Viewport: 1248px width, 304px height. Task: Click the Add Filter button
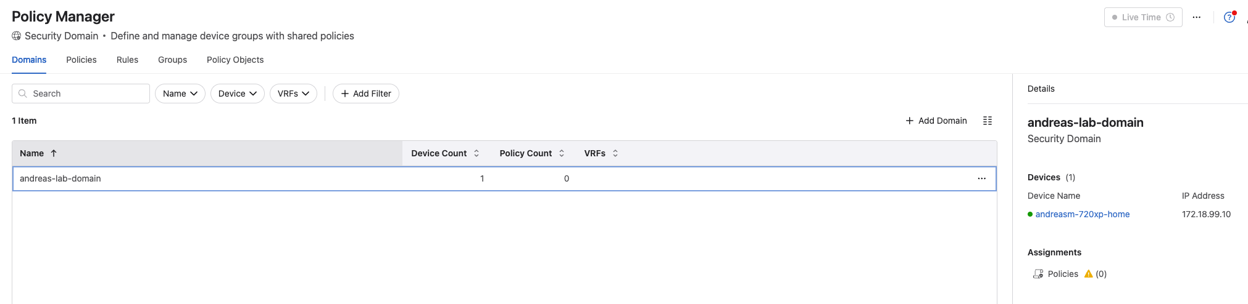point(366,94)
